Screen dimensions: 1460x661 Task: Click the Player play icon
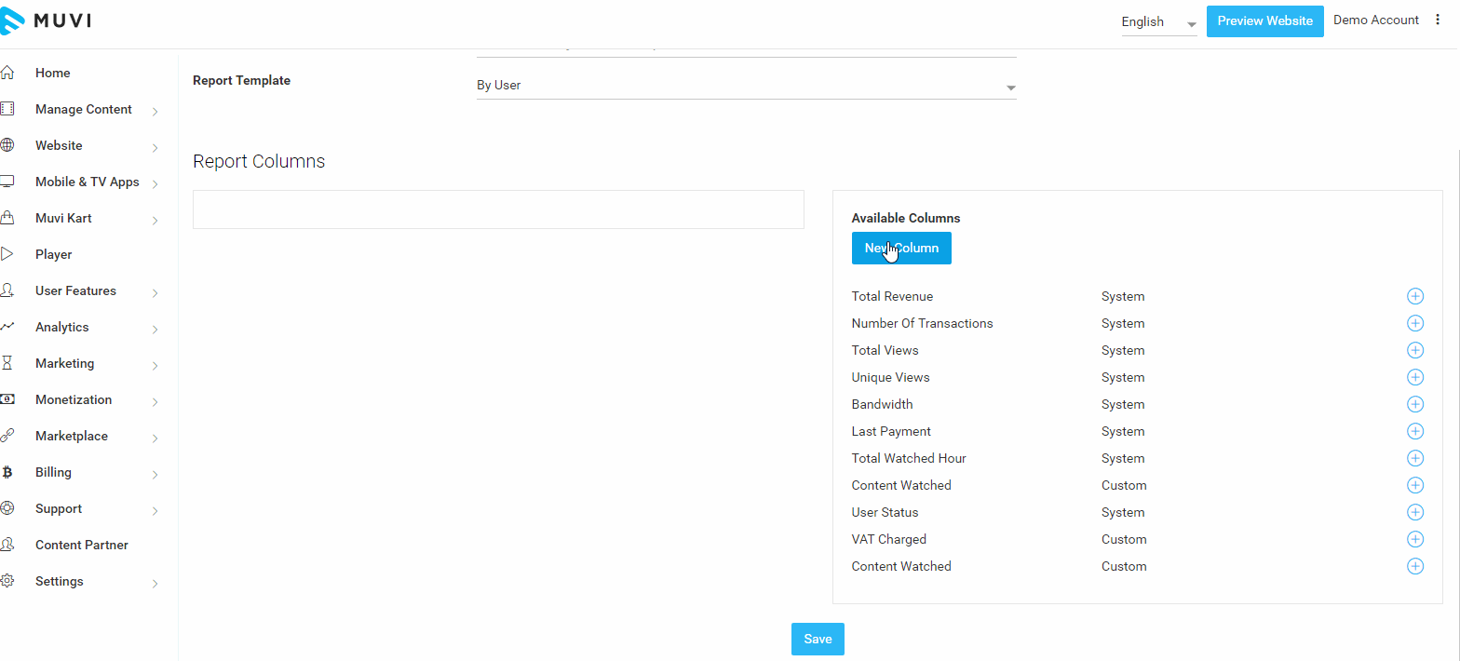[x=7, y=254]
